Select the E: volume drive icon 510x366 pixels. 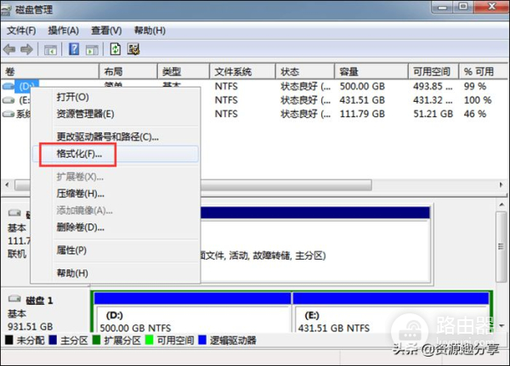(8, 100)
